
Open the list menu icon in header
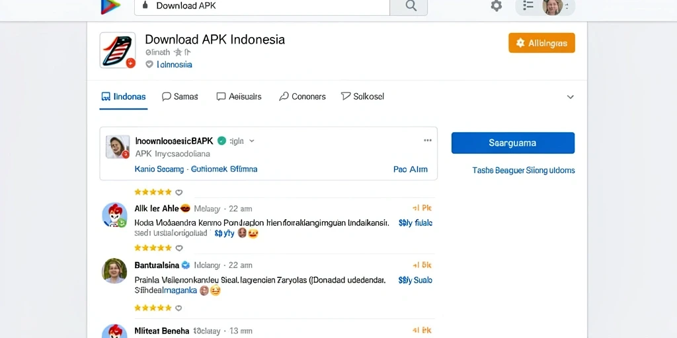[x=528, y=5]
